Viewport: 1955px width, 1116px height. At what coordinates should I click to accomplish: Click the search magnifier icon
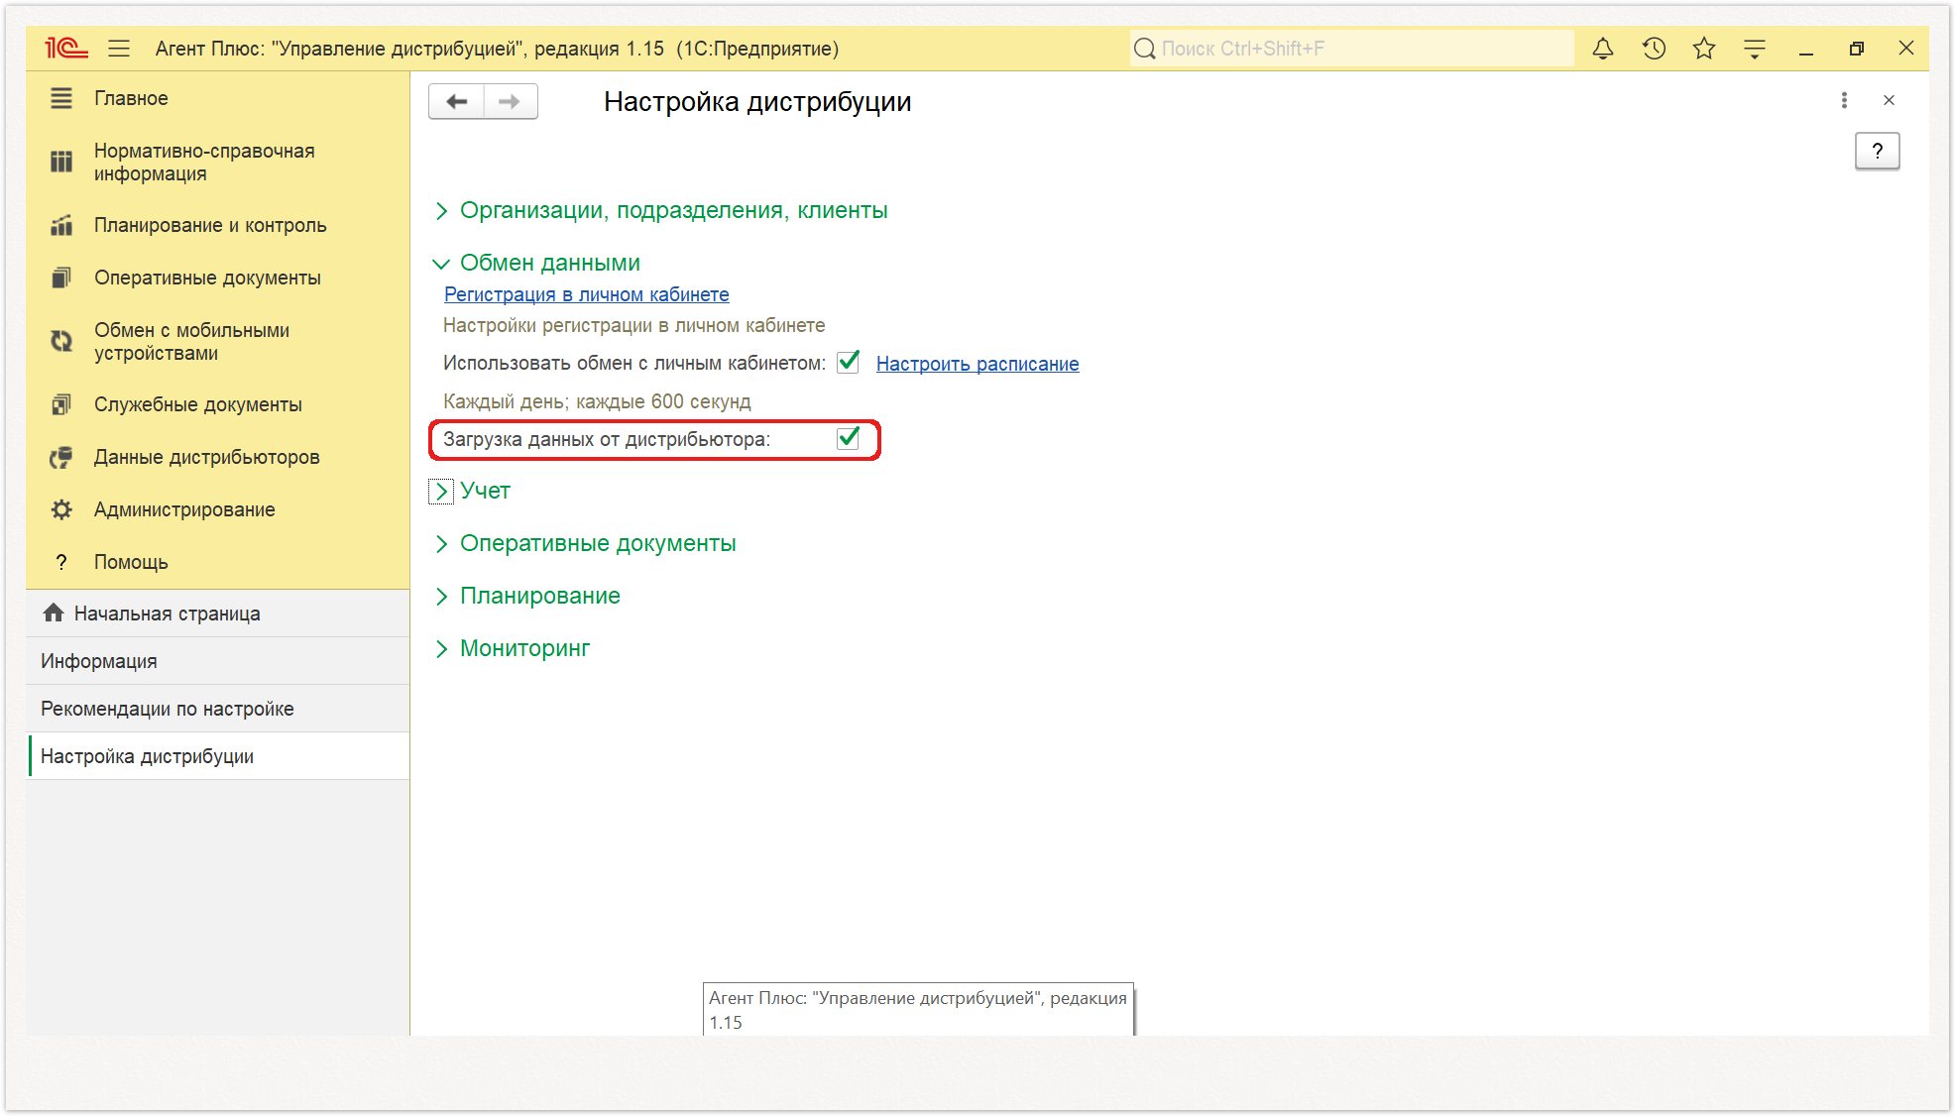(1145, 49)
